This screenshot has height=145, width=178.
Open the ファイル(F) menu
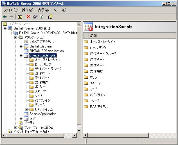coord(11,10)
